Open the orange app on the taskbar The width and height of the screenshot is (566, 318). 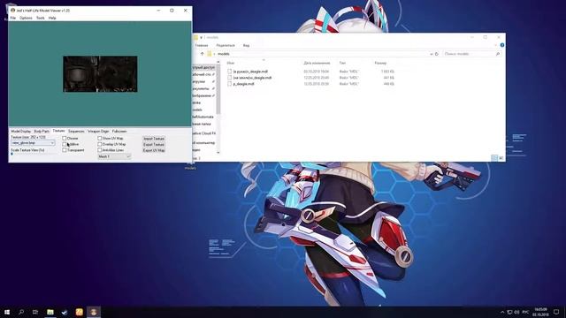[x=80, y=312]
